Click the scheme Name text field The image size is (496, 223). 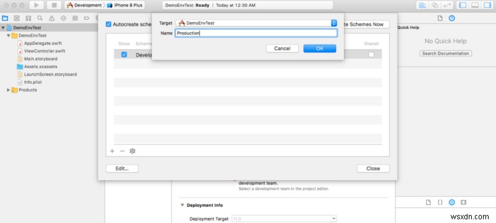point(257,33)
